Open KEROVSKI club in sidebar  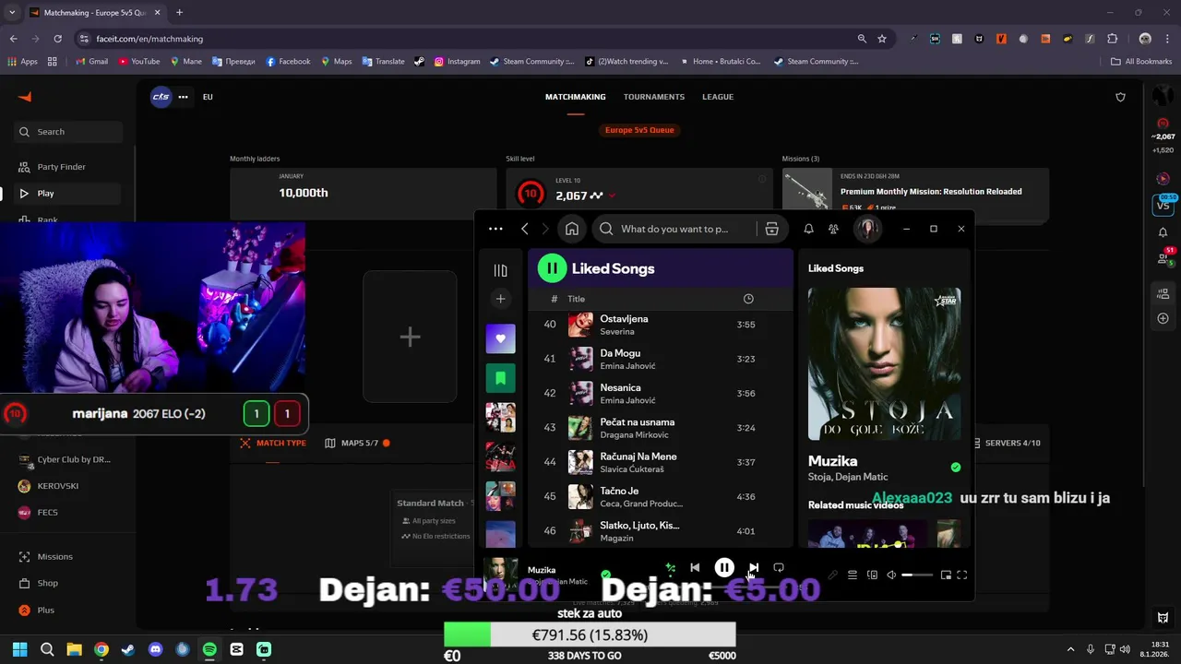(x=66, y=486)
